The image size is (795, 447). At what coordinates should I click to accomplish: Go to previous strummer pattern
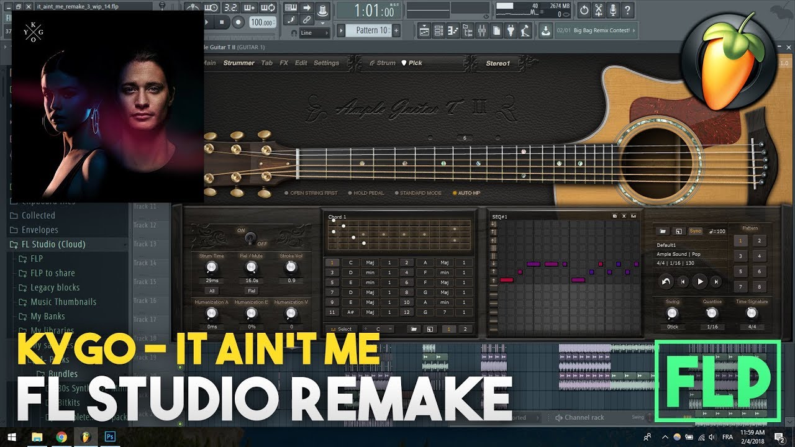click(683, 281)
